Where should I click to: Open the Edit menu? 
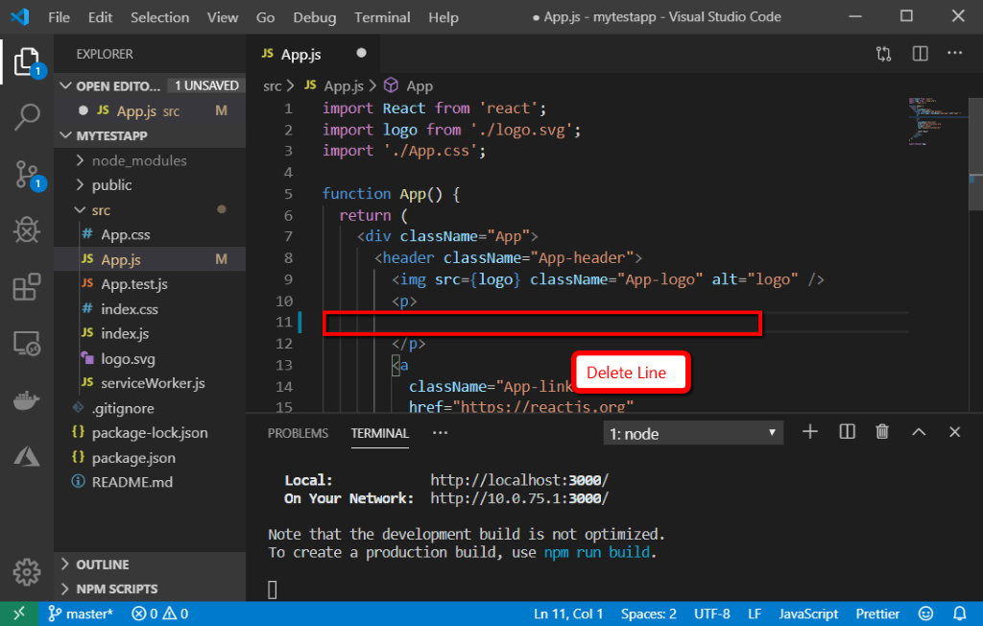coord(100,17)
